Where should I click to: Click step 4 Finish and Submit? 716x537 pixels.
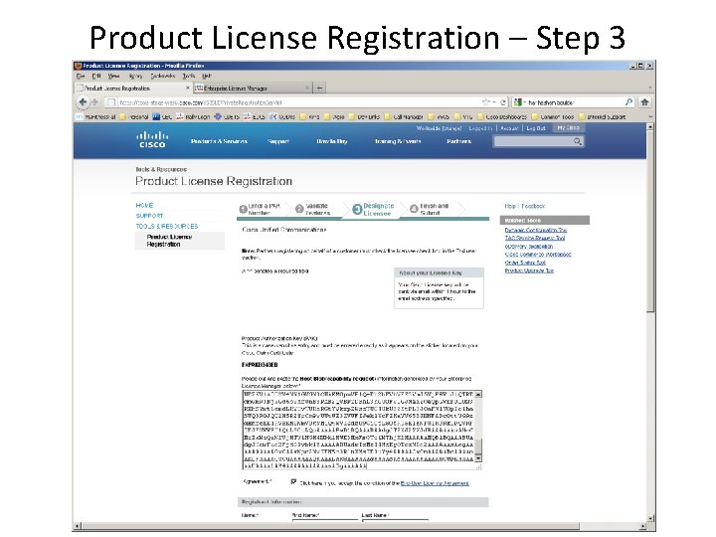coord(430,209)
